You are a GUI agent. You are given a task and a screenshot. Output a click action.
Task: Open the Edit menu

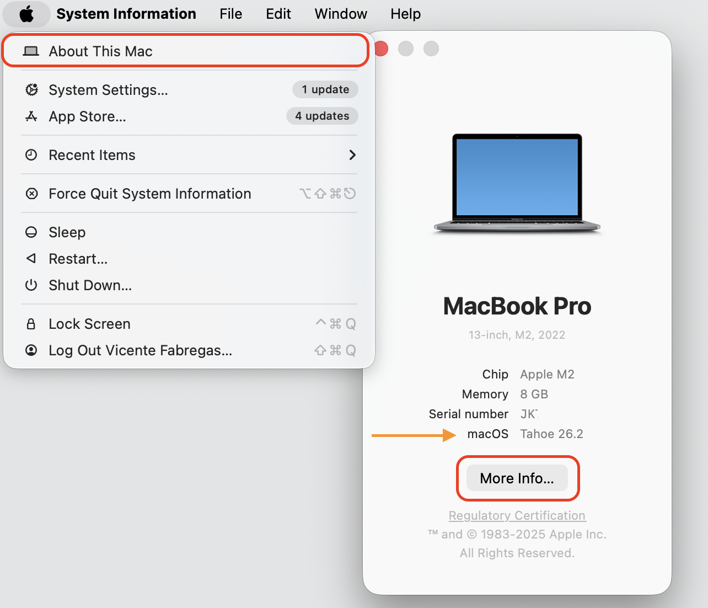pyautogui.click(x=278, y=14)
